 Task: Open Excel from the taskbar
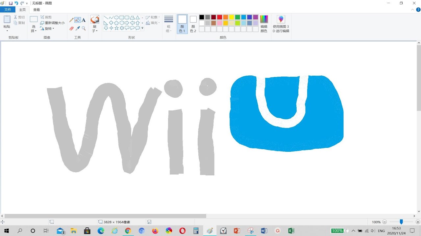[x=291, y=231]
